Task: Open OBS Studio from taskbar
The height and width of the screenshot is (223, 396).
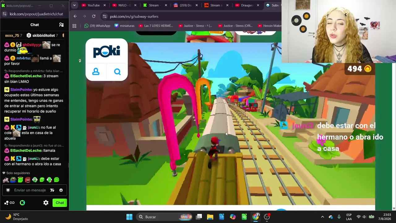Action: 267,217
